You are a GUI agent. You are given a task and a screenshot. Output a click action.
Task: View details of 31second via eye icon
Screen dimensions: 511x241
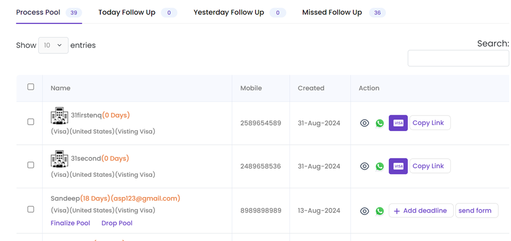tap(364, 166)
